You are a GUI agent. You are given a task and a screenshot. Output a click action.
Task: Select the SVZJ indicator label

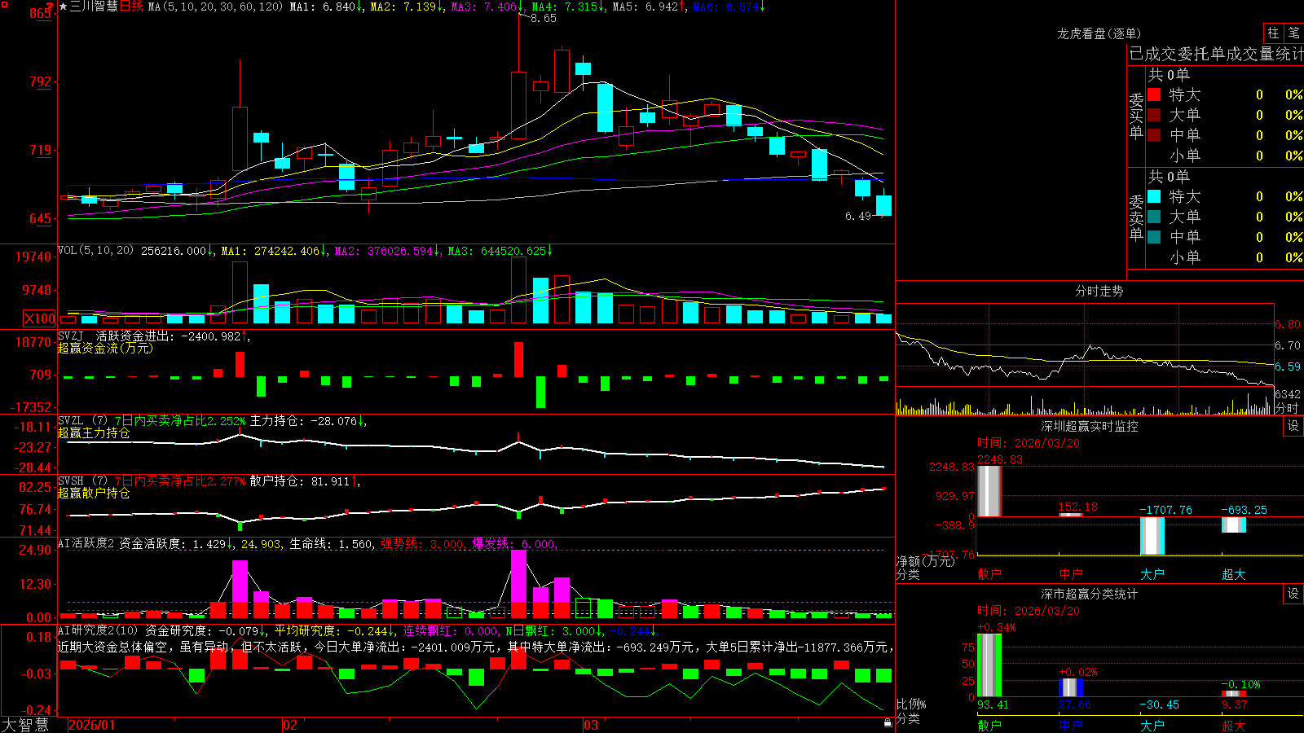click(70, 336)
